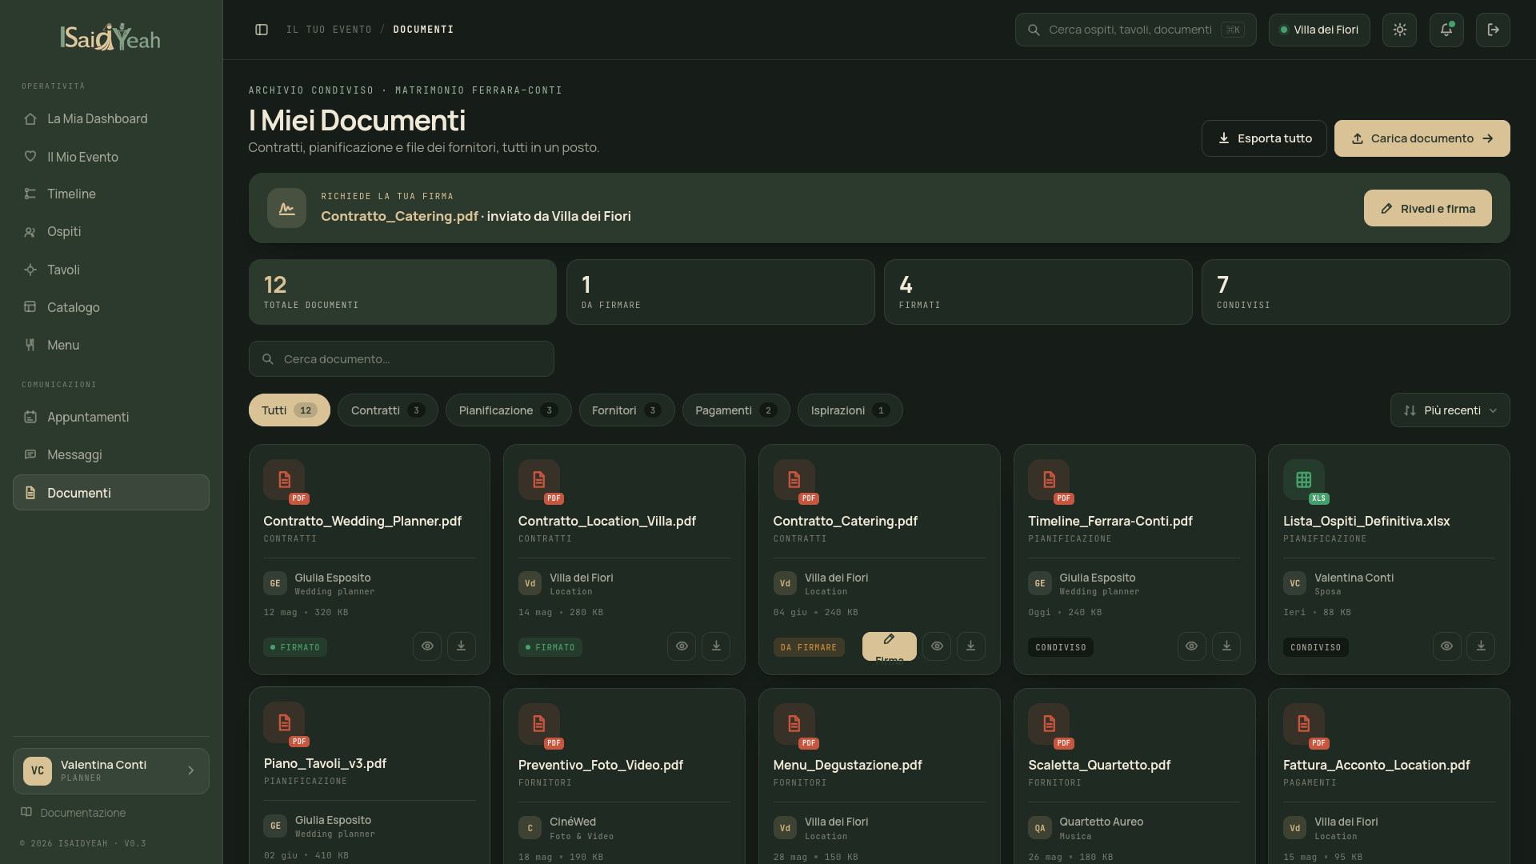Click IL TUO EVENTO breadcrumb

click(329, 30)
